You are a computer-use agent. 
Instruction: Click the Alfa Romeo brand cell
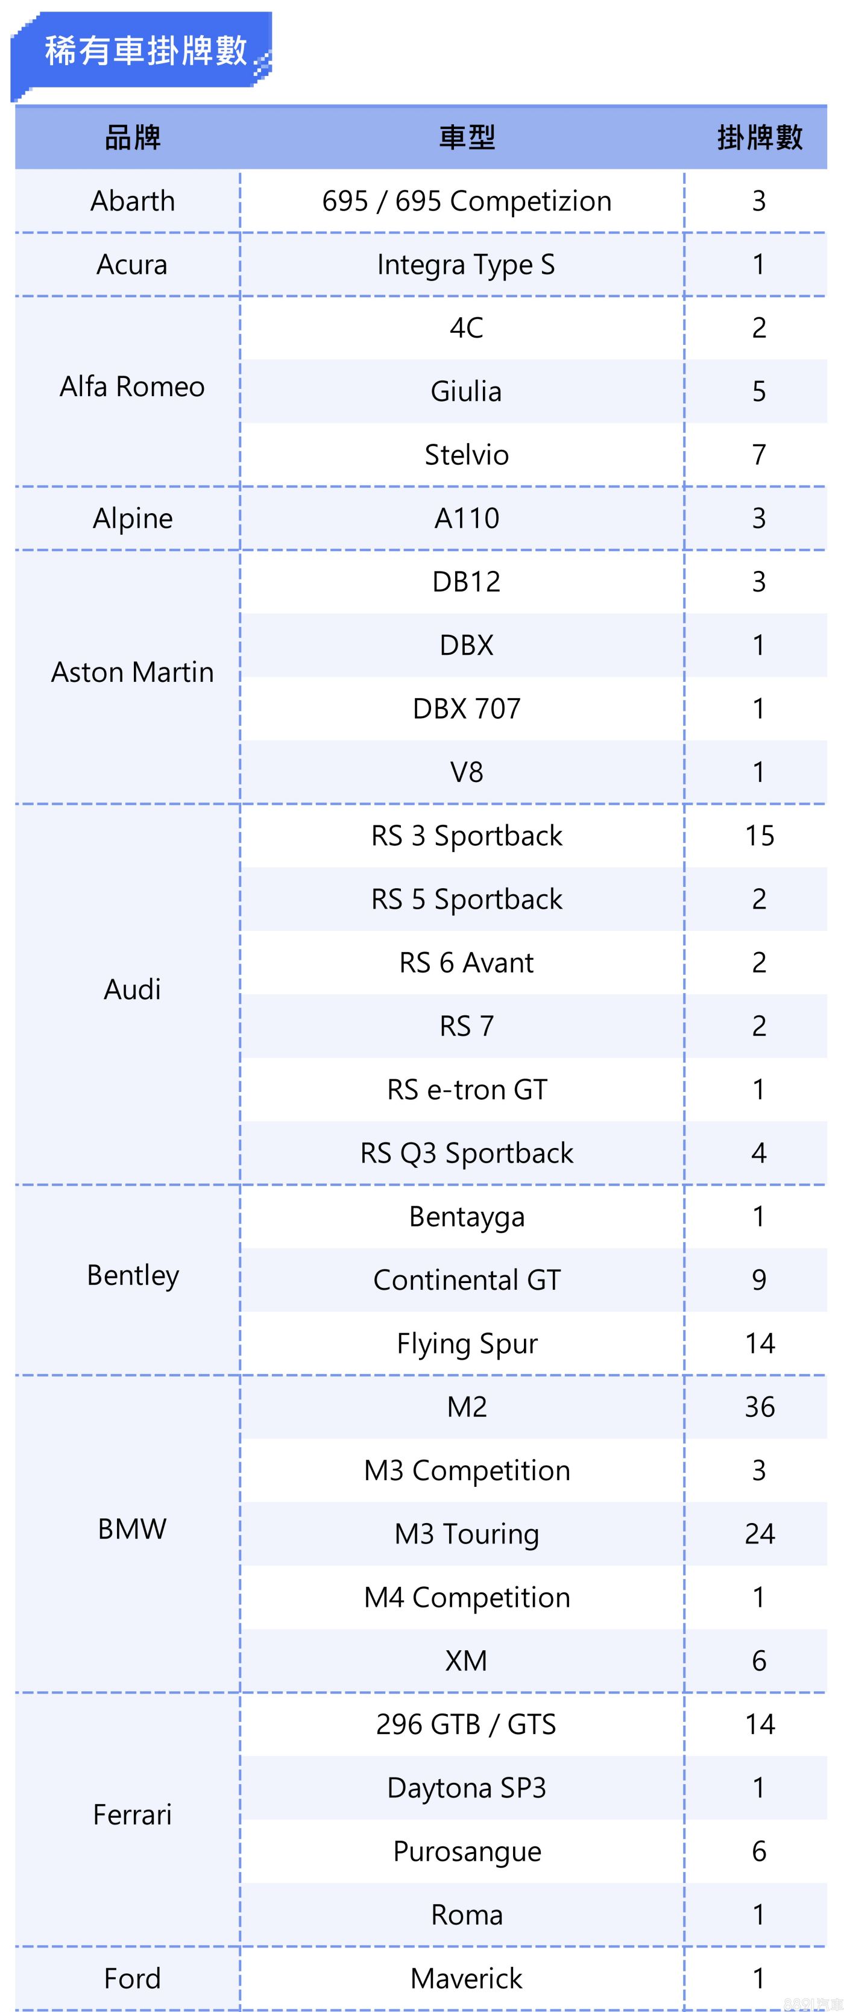133,386
